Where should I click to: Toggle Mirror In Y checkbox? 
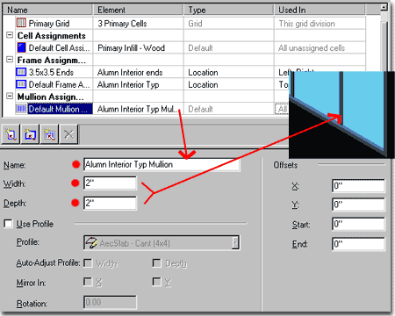click(x=157, y=282)
